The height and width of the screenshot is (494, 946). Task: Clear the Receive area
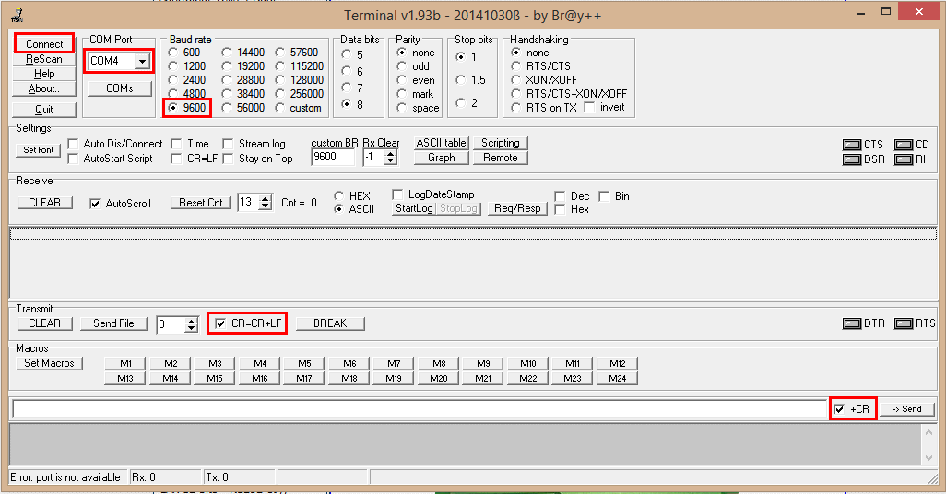[x=44, y=203]
